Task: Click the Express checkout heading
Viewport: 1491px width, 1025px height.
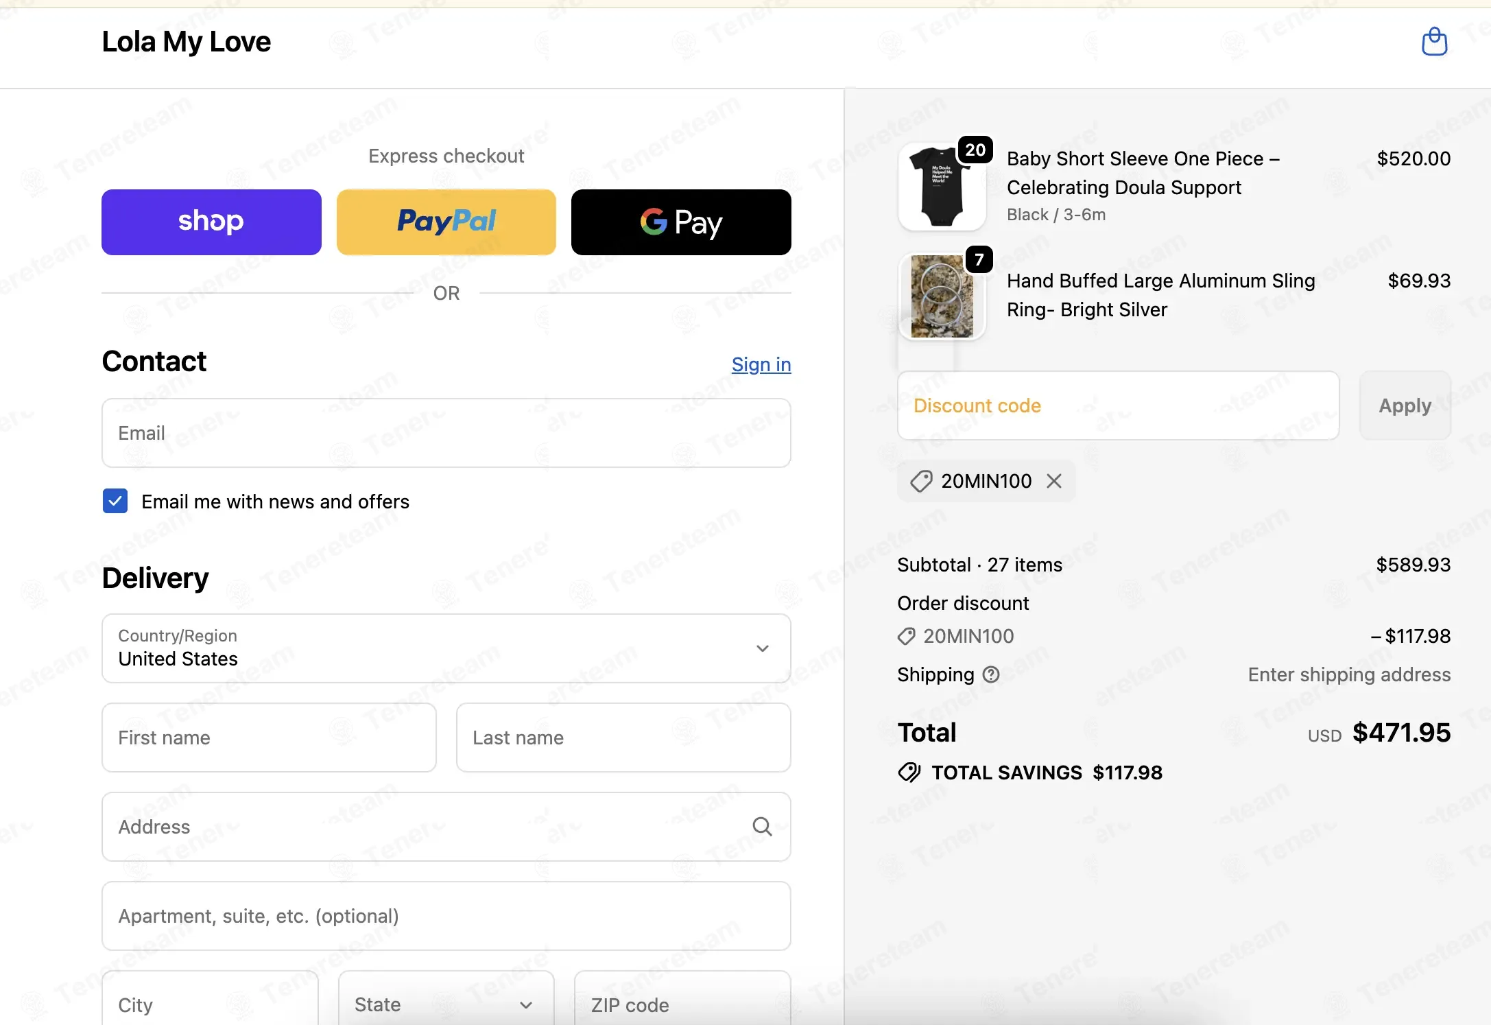Action: coord(446,156)
